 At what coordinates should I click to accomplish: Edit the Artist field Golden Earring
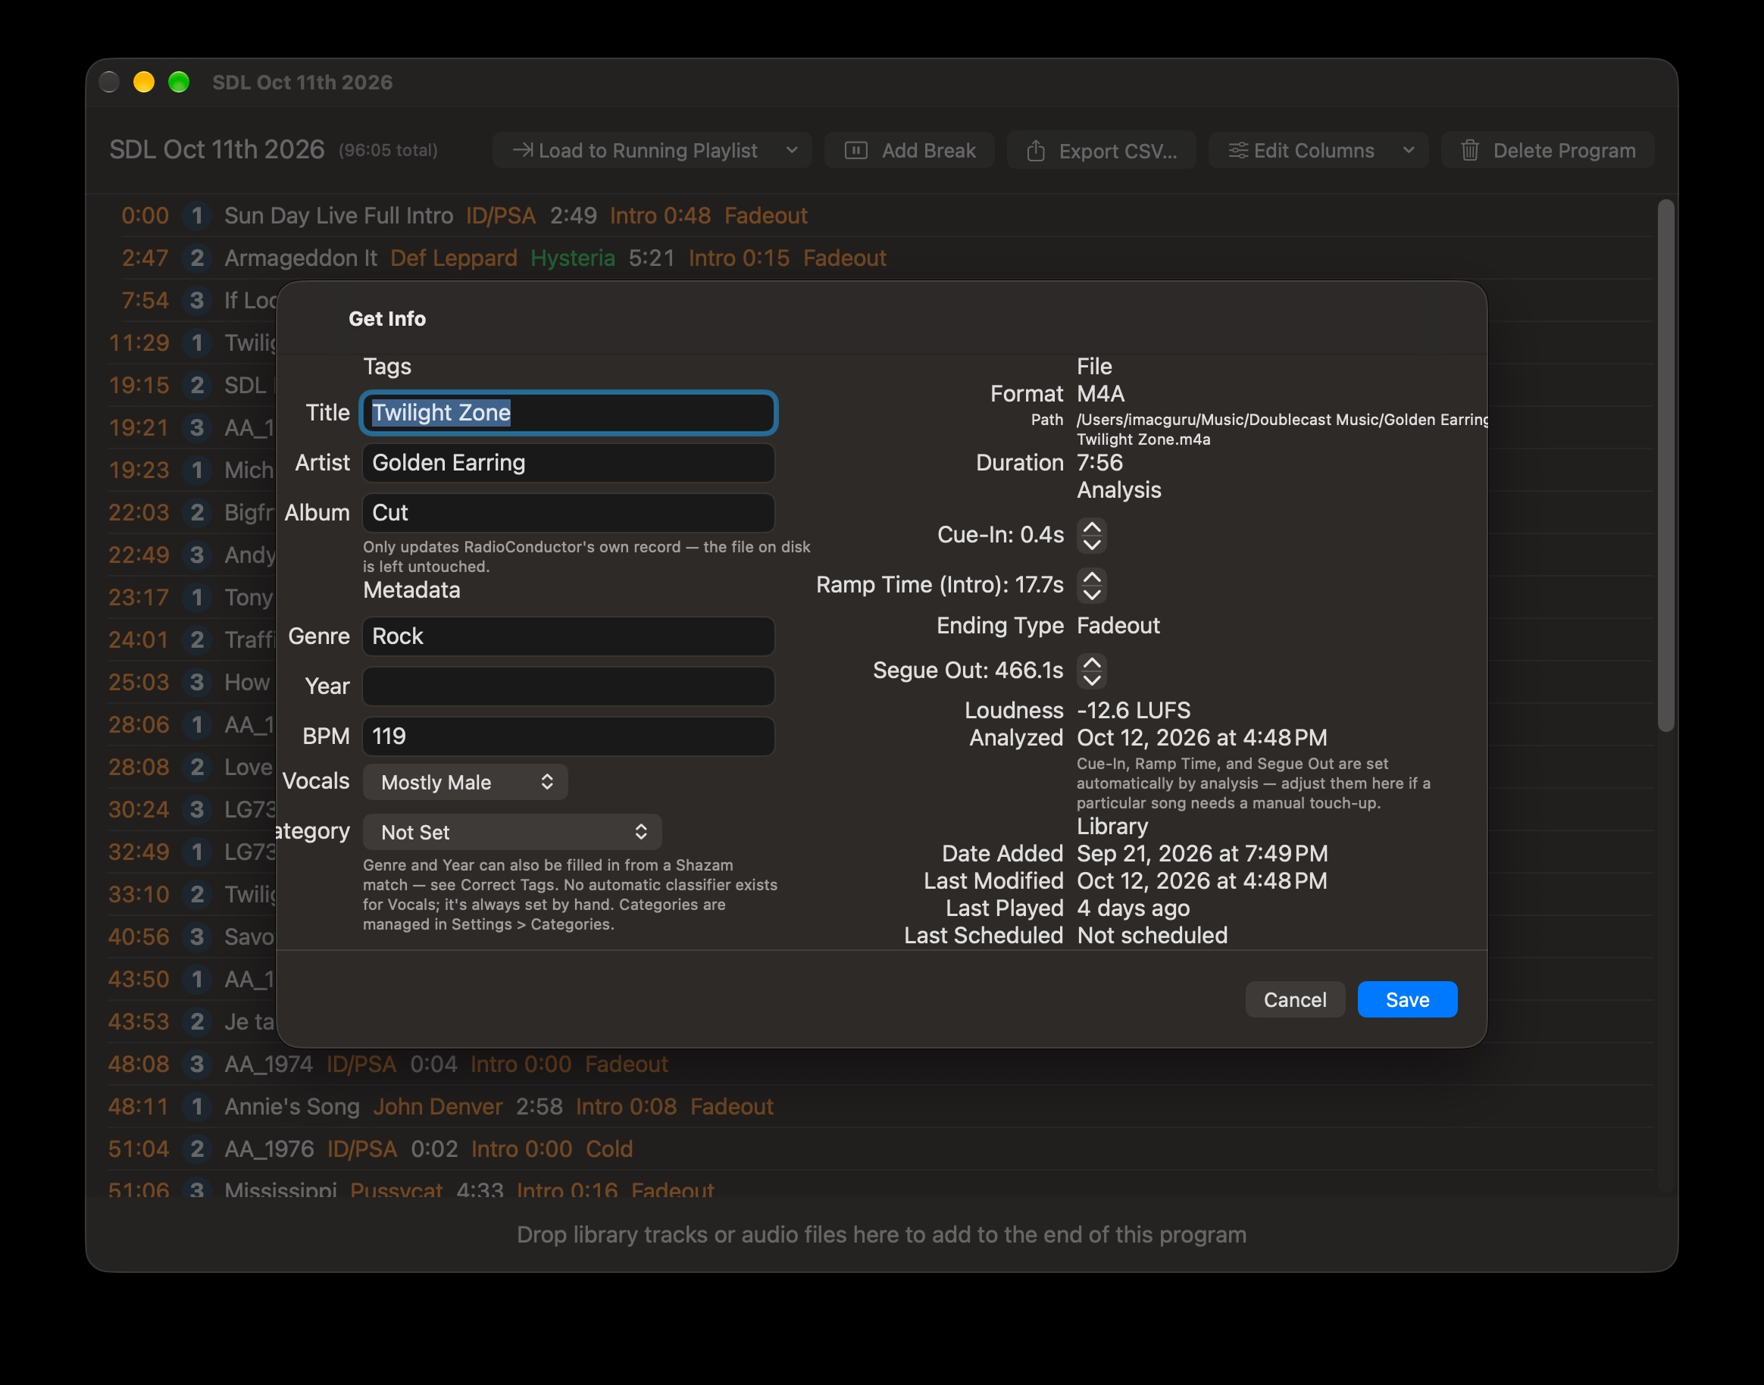tap(568, 462)
